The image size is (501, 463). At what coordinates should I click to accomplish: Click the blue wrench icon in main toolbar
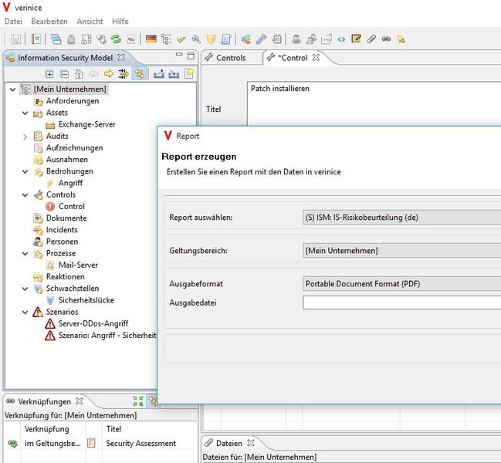pos(261,39)
